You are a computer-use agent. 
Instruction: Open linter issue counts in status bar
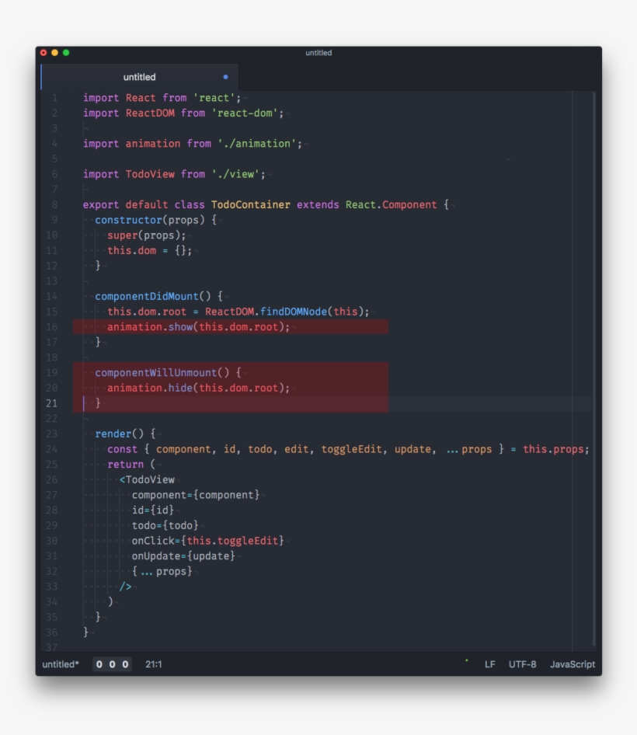point(113,664)
